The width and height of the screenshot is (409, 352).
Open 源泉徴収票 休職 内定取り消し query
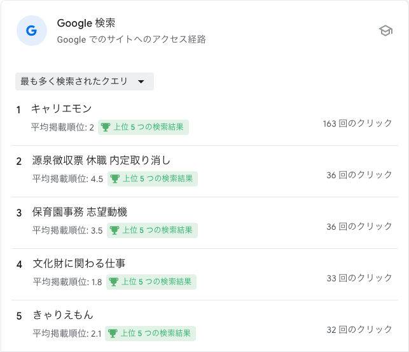point(102,160)
